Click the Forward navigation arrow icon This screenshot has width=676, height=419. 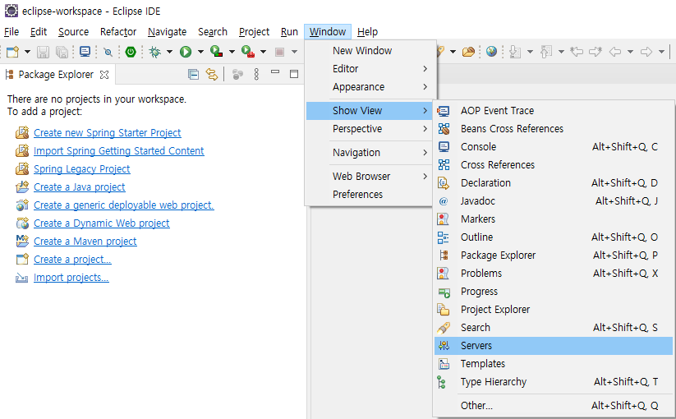pos(646,52)
